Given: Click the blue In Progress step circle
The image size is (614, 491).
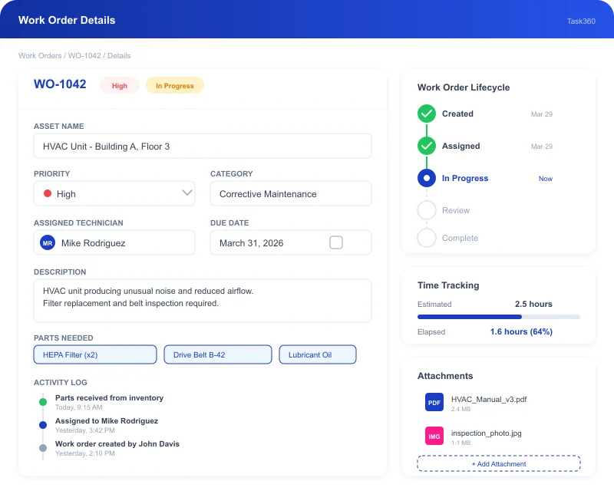Looking at the screenshot, I should (x=427, y=178).
